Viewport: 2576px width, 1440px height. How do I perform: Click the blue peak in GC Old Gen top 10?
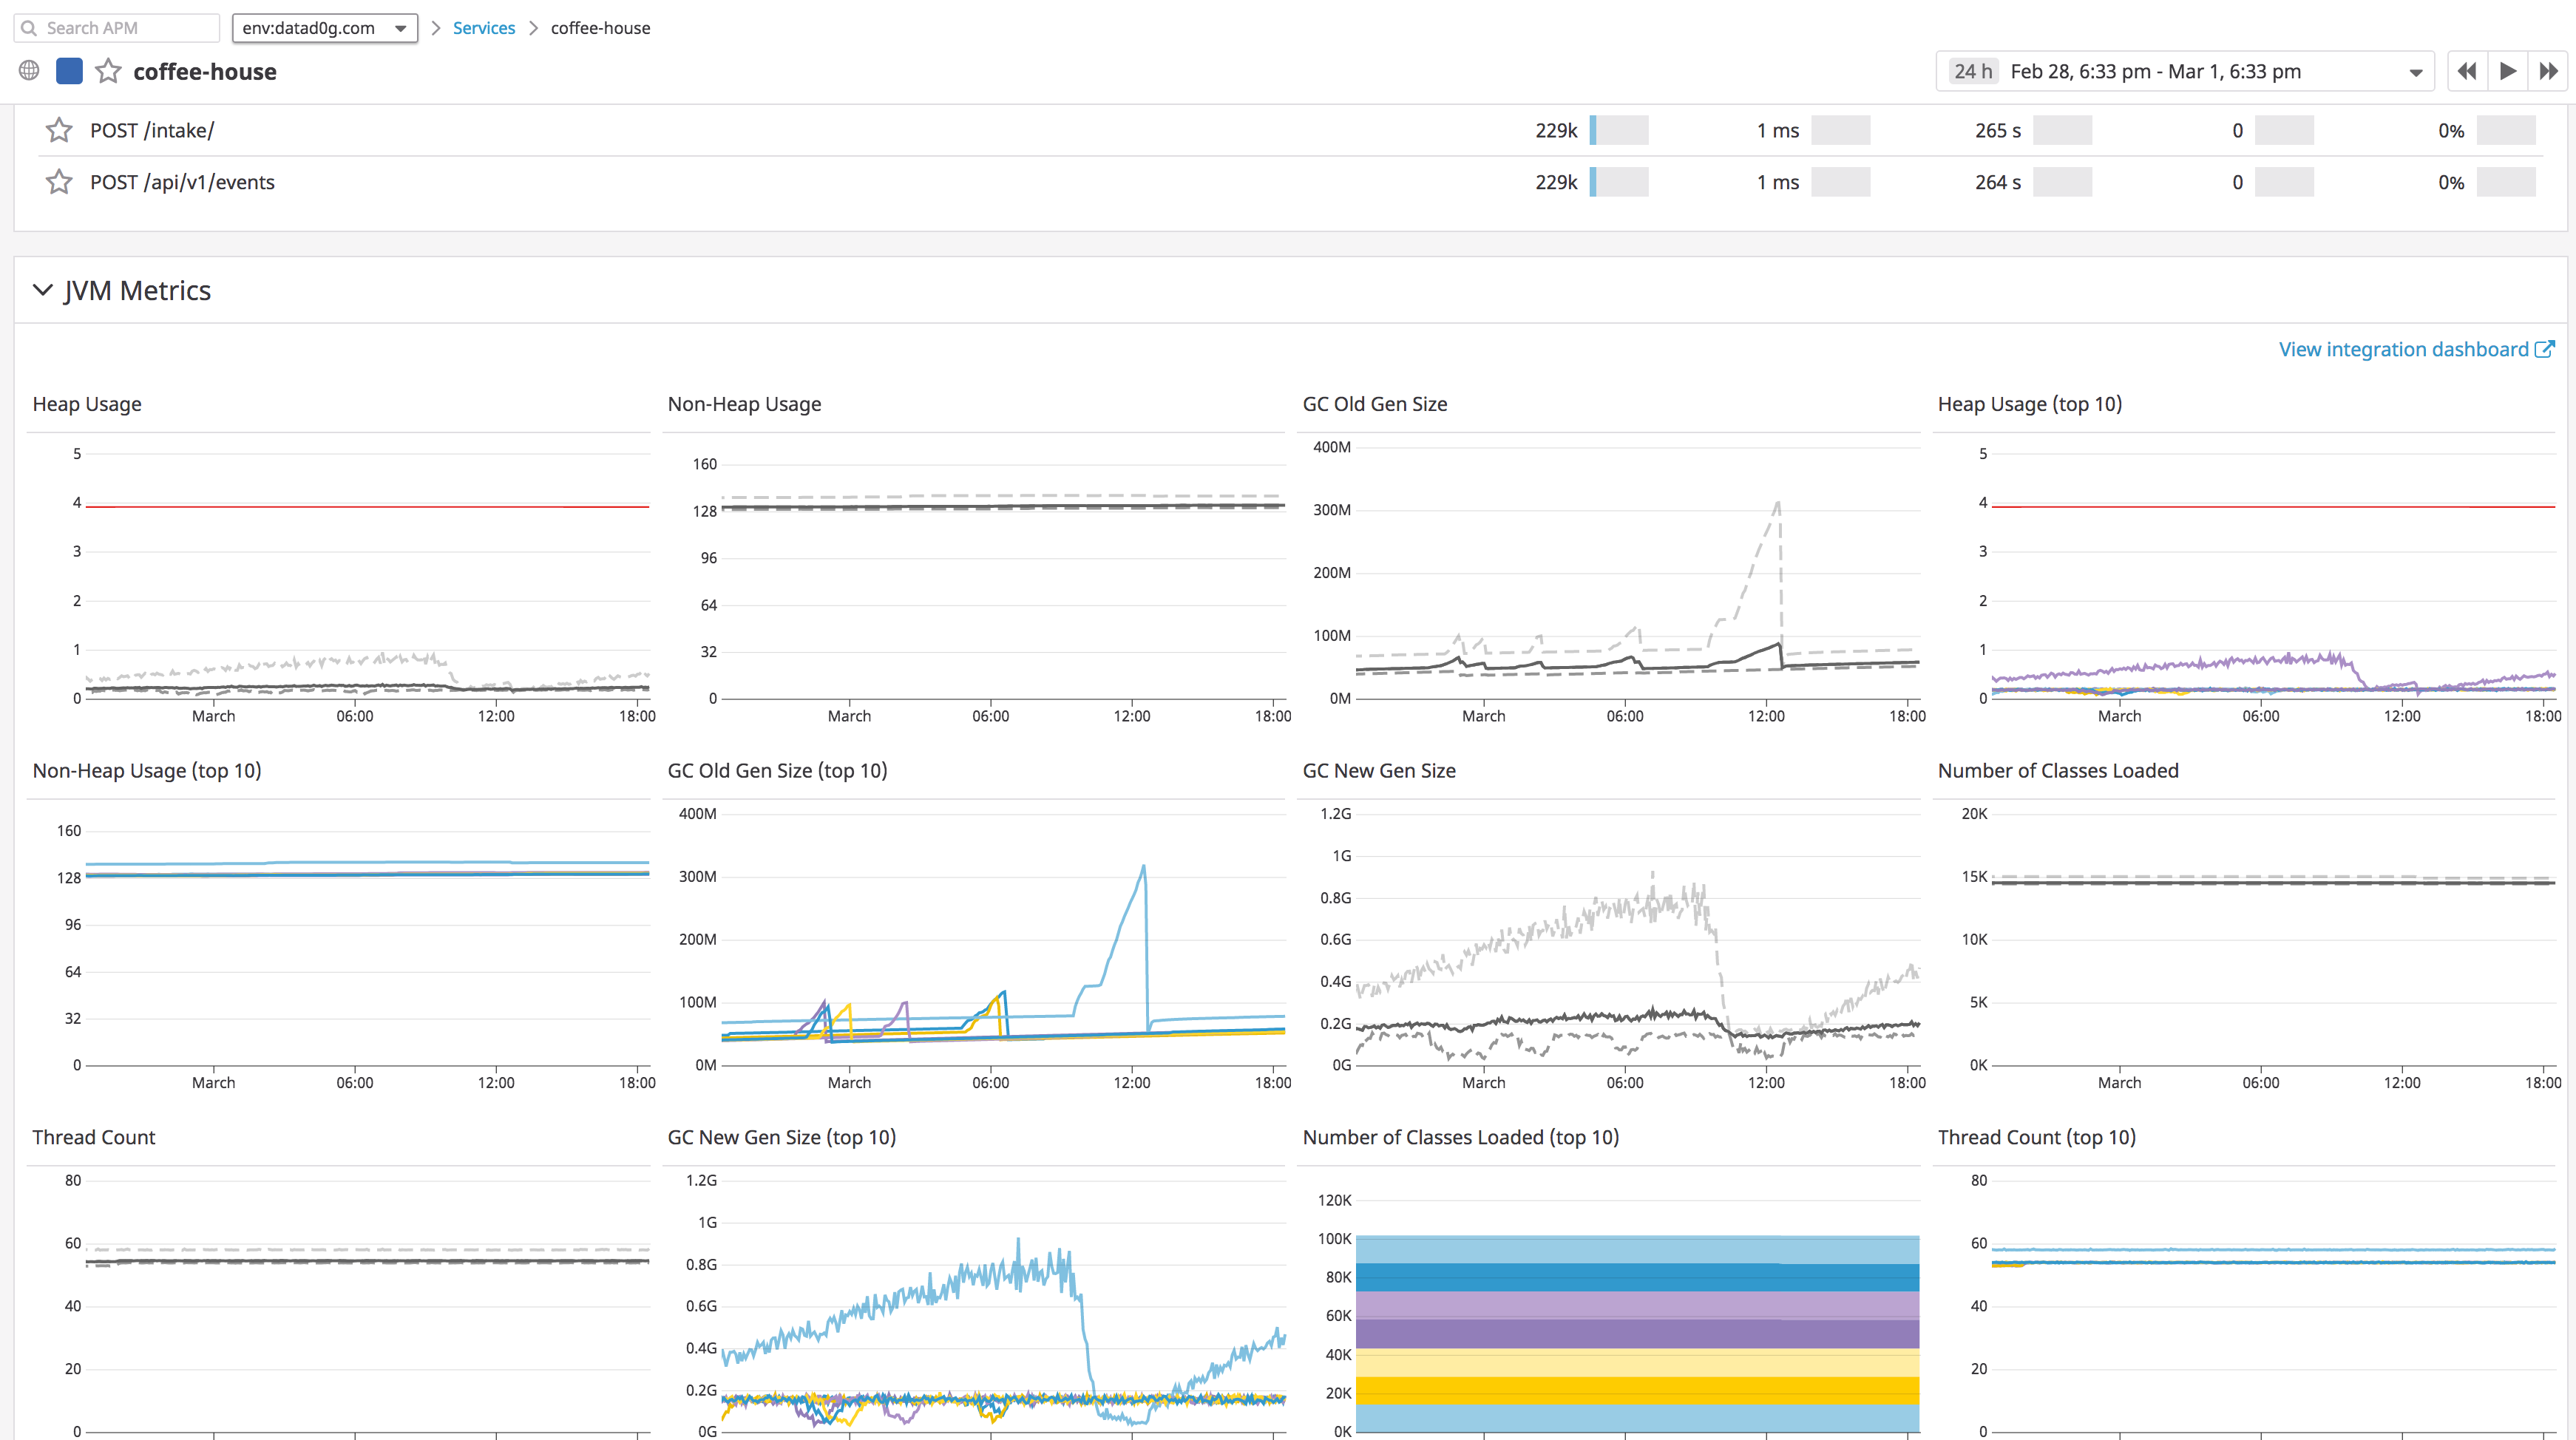pyautogui.click(x=1143, y=868)
